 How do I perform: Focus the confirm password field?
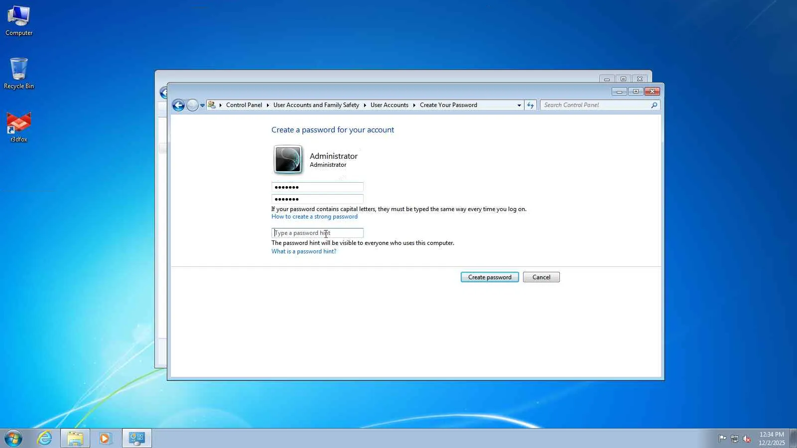point(317,199)
